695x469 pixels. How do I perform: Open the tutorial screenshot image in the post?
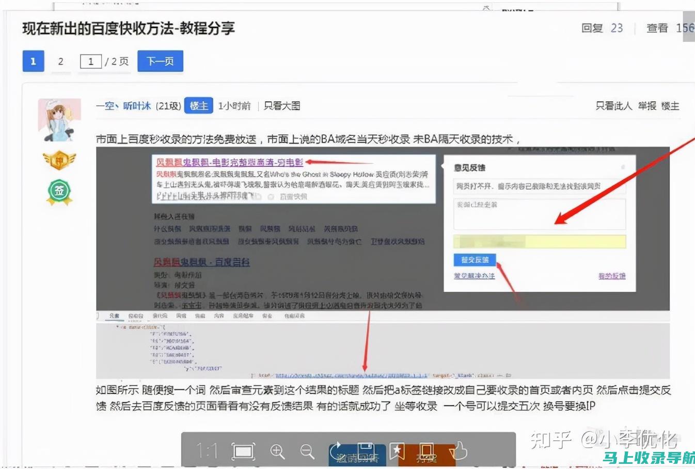(383, 263)
